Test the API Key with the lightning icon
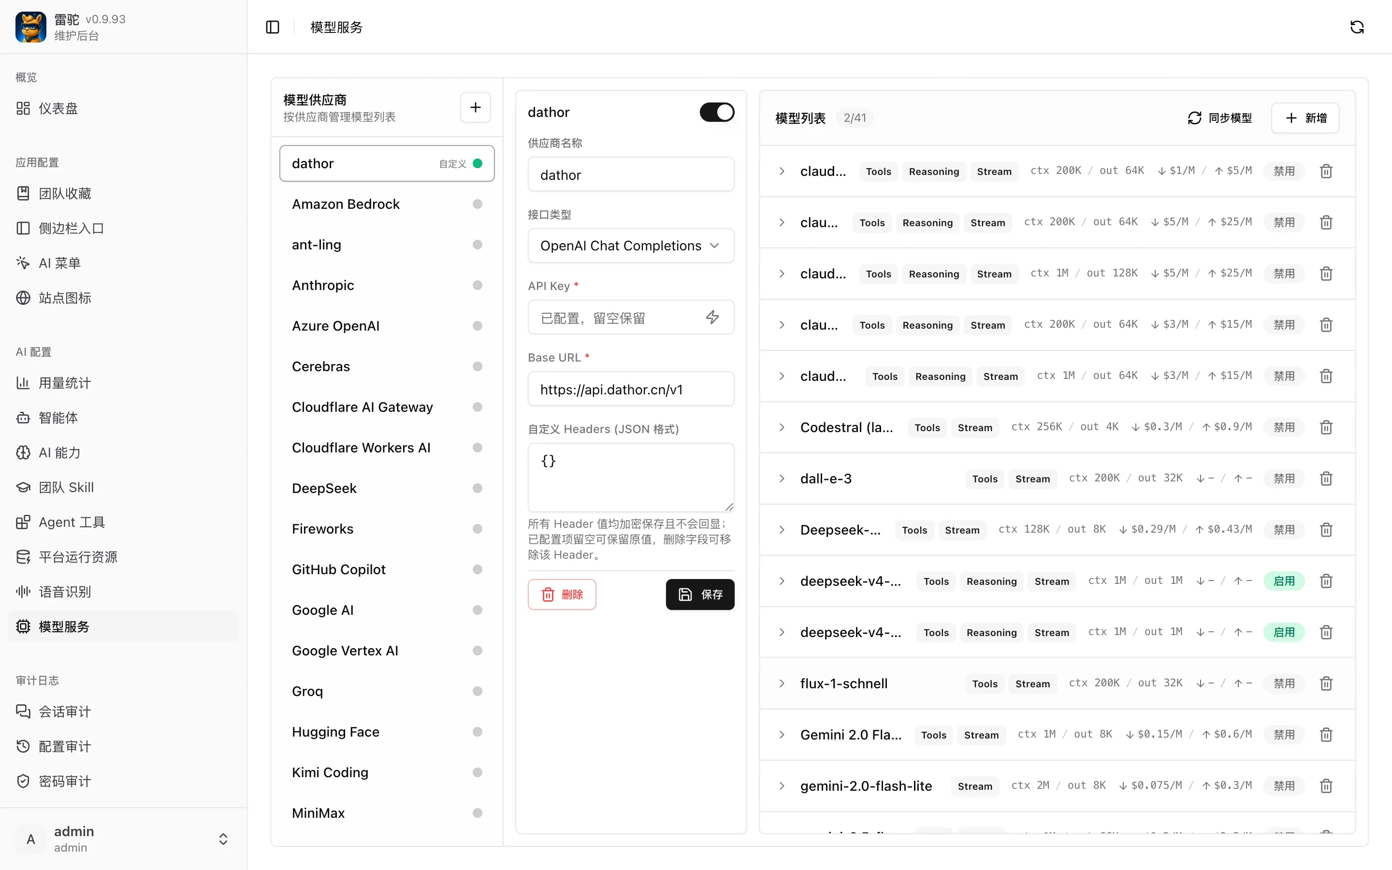Screen dimensions: 1392x870 tap(712, 317)
